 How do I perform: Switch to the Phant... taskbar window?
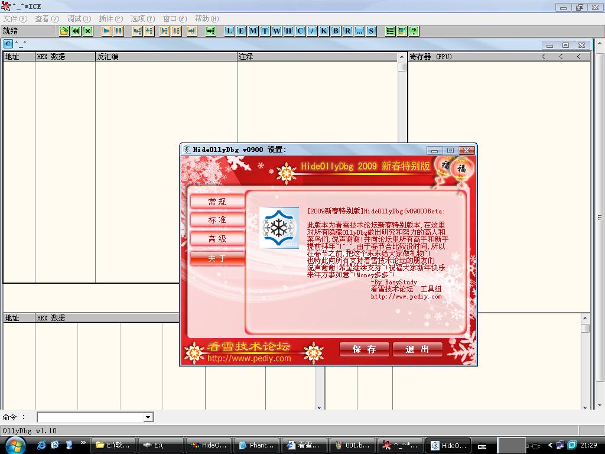point(257,446)
